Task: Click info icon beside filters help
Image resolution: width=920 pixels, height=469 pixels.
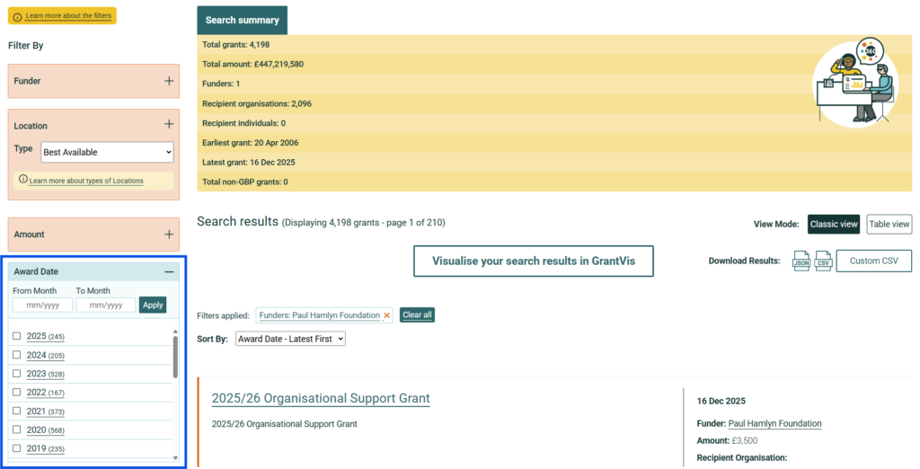Action: point(17,16)
